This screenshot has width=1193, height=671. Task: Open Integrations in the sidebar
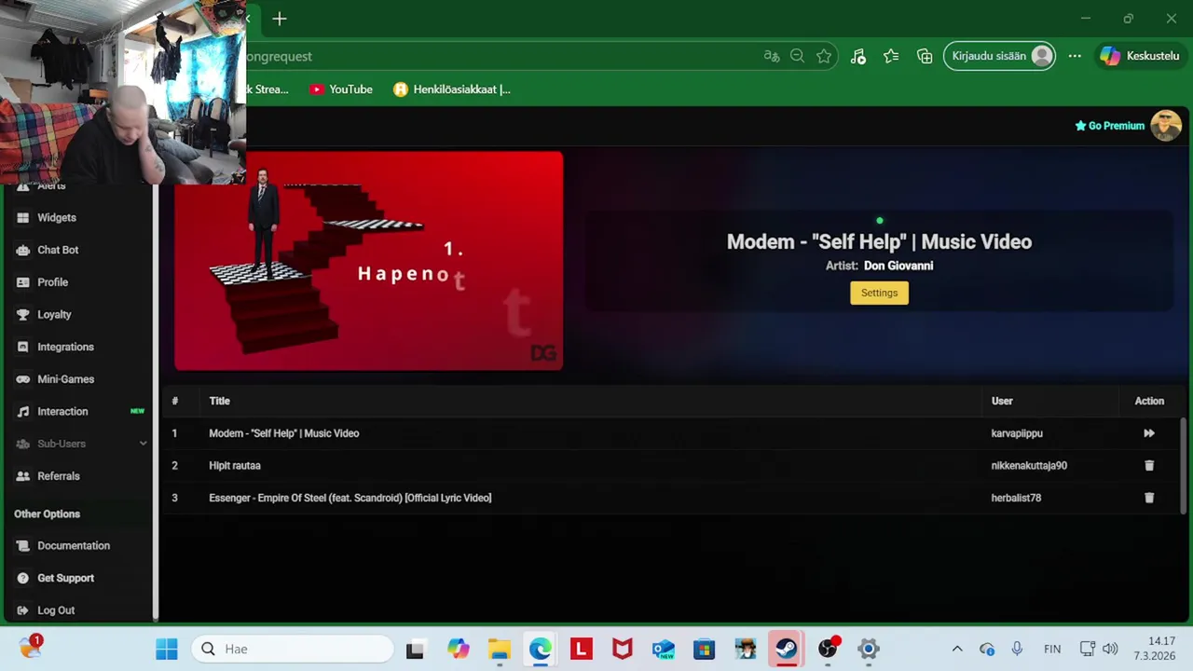[65, 347]
